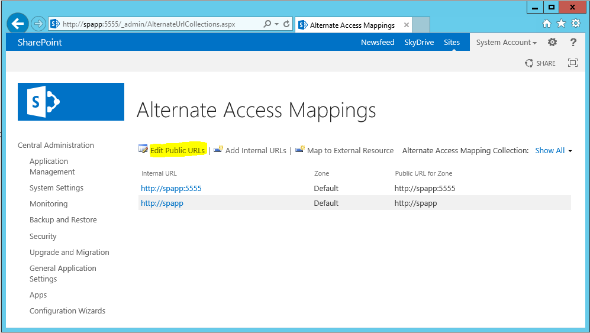This screenshot has height=333, width=590.
Task: Click Map to External Resource link
Action: tap(350, 150)
